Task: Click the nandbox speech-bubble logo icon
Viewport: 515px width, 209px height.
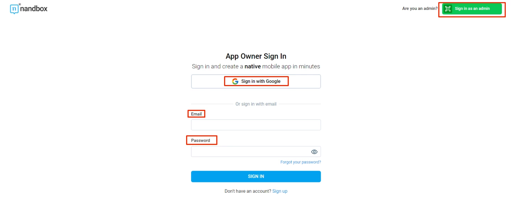Action: pyautogui.click(x=14, y=9)
